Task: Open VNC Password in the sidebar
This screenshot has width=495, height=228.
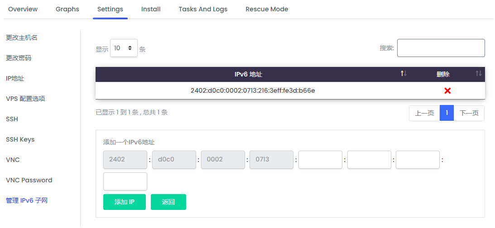Action: coord(29,180)
